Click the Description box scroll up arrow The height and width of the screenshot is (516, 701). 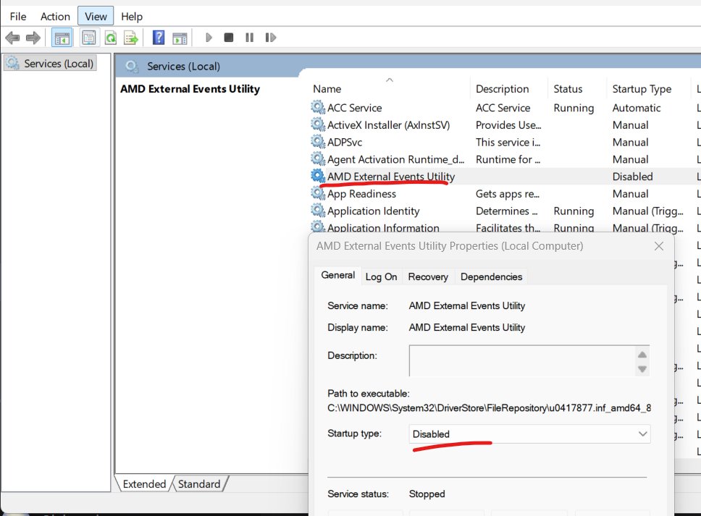642,355
